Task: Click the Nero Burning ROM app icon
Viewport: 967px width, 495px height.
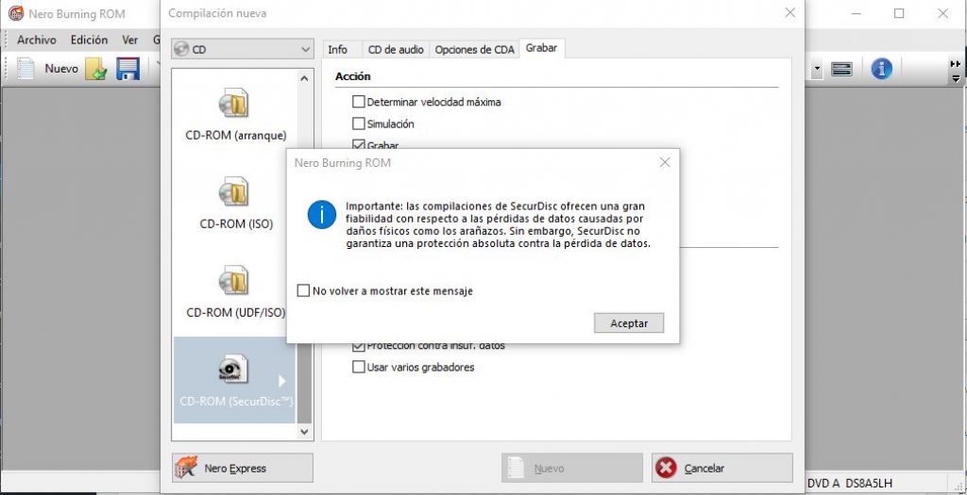Action: 16,13
